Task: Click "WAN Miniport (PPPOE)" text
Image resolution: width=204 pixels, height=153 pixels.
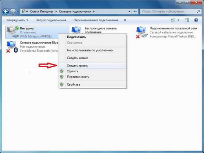Action: click(36, 36)
